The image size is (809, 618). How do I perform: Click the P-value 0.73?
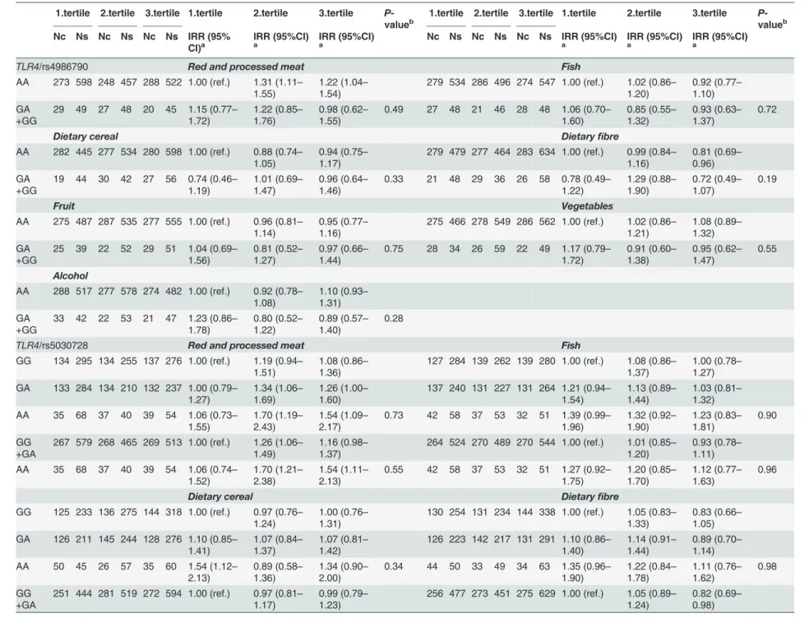coord(394,415)
